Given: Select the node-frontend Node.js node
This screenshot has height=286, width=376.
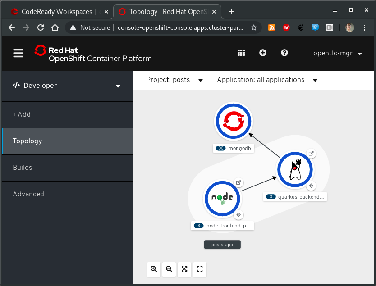Looking at the screenshot, I should [x=222, y=199].
